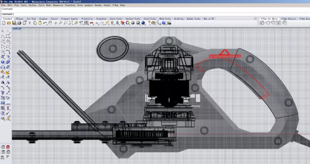This screenshot has width=310, height=164.
Task: Click the V-Ray teapot render icon
Action: (x=269, y=23)
